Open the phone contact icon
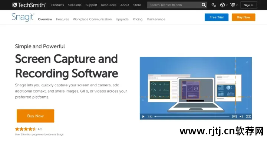 [x=214, y=5]
